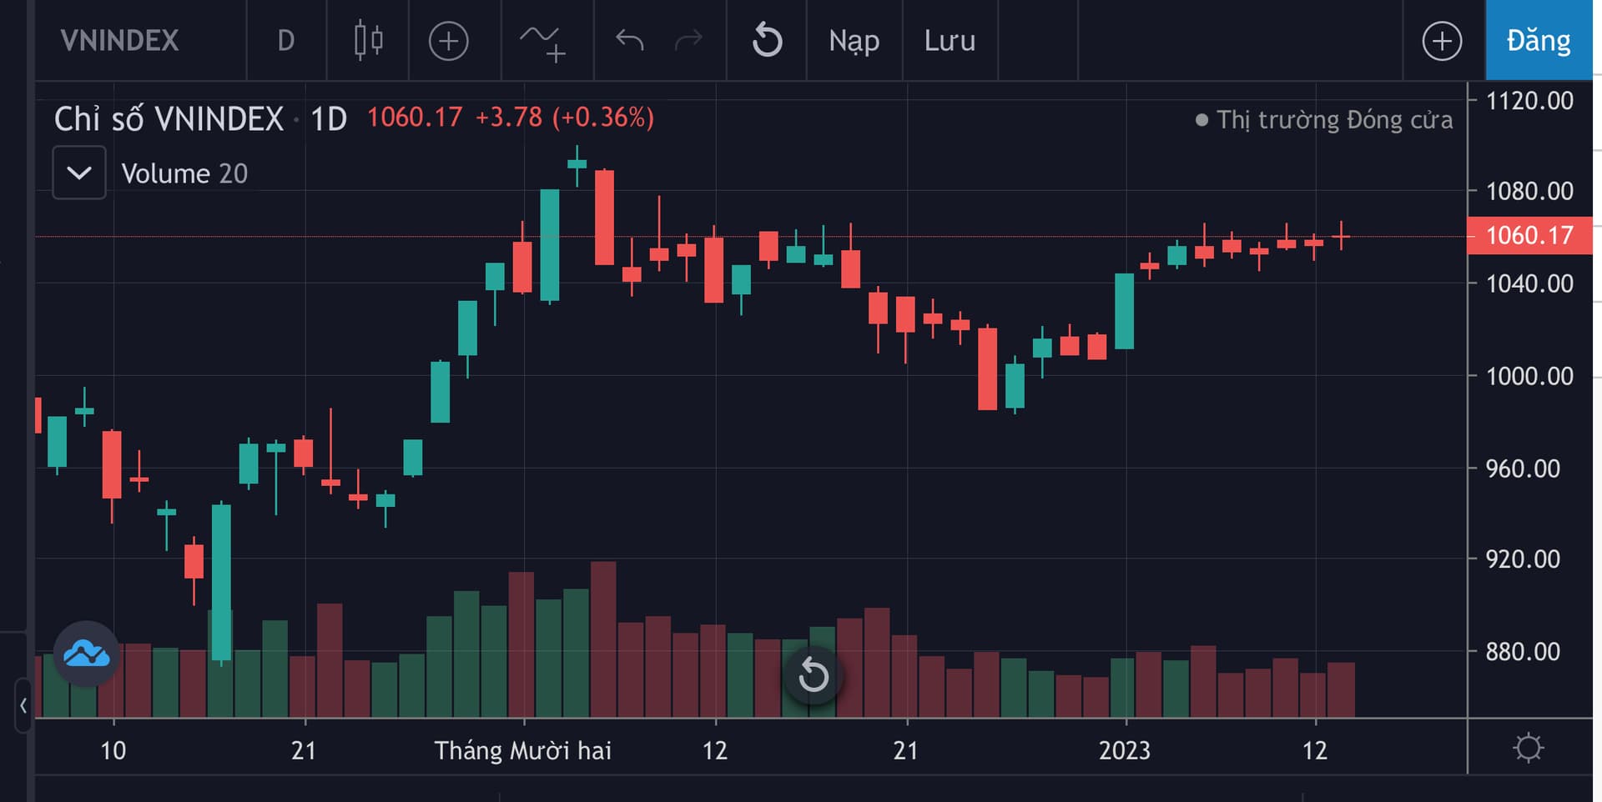Open the candlestick chart style picker
1602x802 pixels.
click(368, 41)
